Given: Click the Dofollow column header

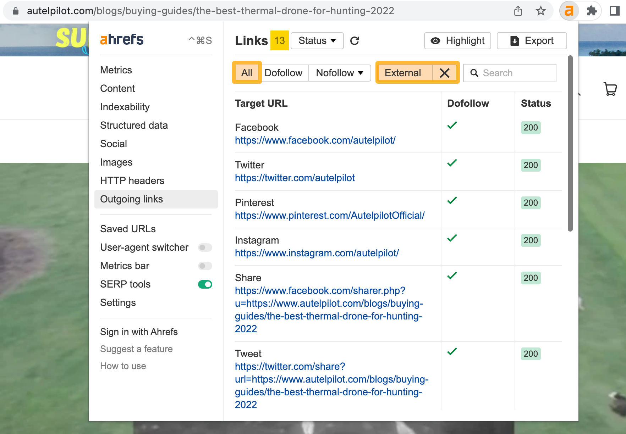Looking at the screenshot, I should pyautogui.click(x=468, y=104).
